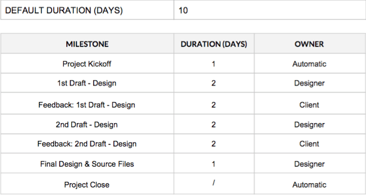Click Automatic owner of Project Close
The width and height of the screenshot is (366, 195).
click(x=309, y=185)
